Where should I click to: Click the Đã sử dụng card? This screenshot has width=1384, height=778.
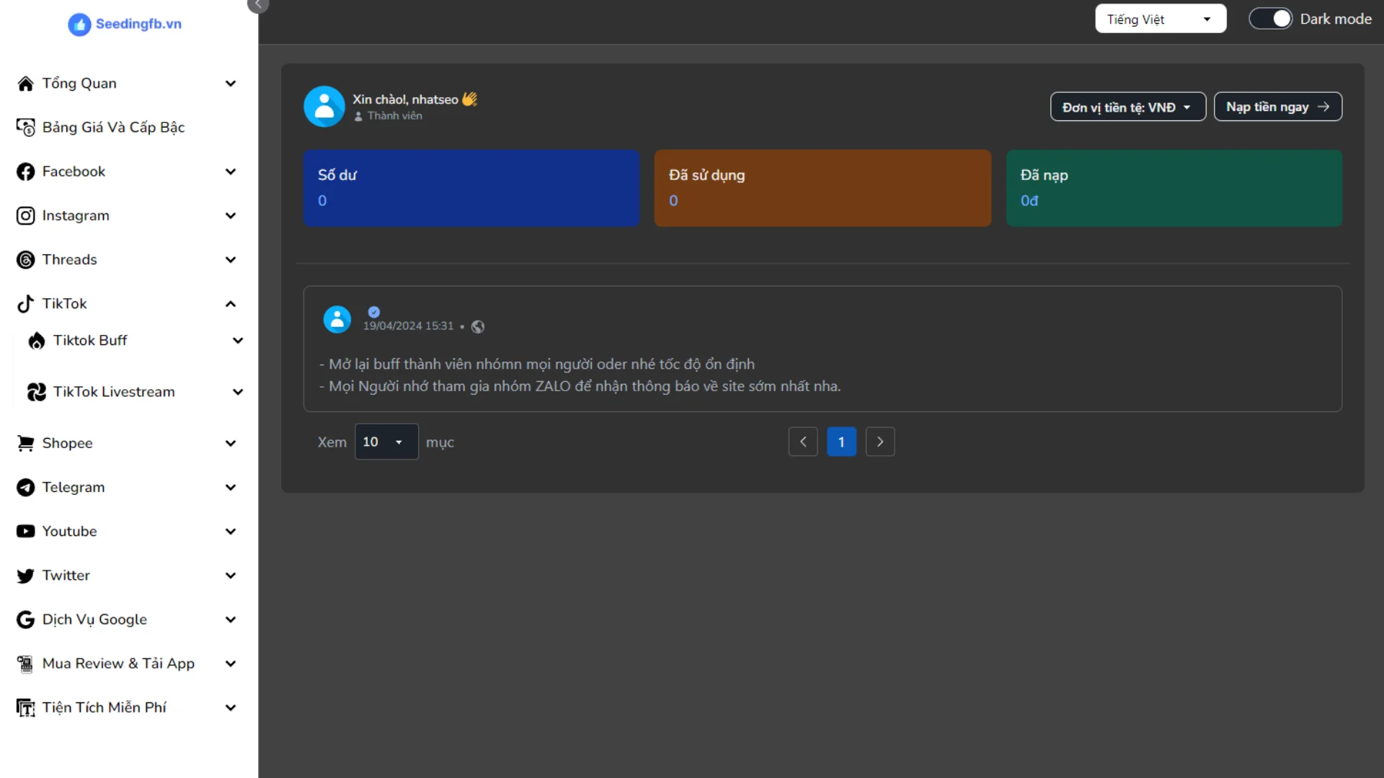coord(822,188)
